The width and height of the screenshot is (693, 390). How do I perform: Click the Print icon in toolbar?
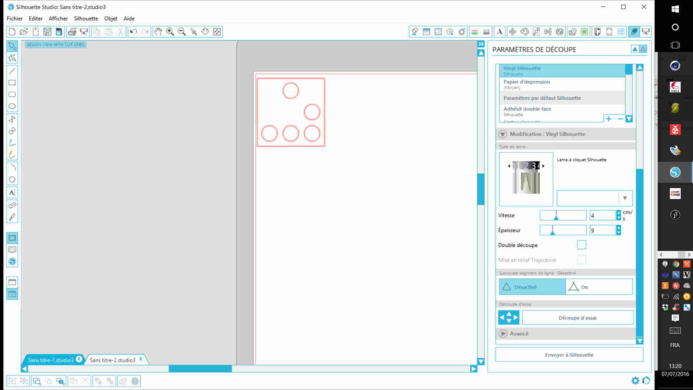[x=72, y=32]
